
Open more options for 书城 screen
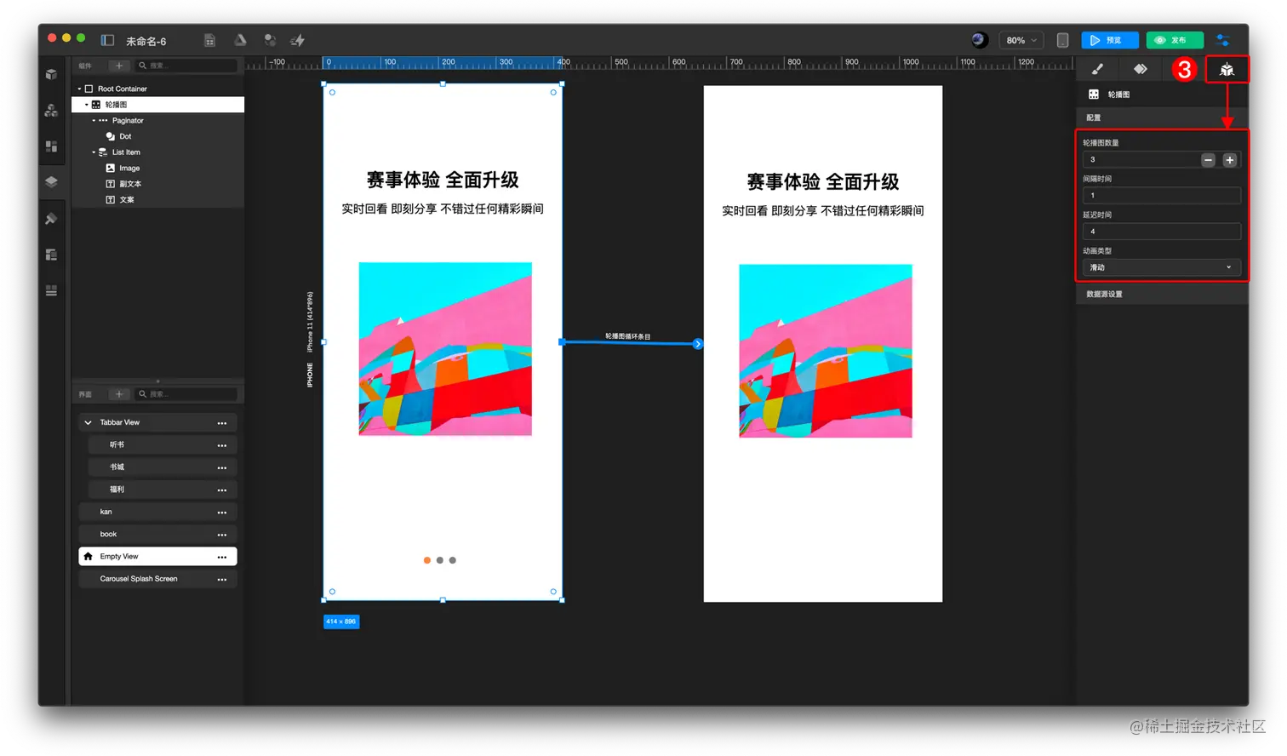(x=222, y=467)
